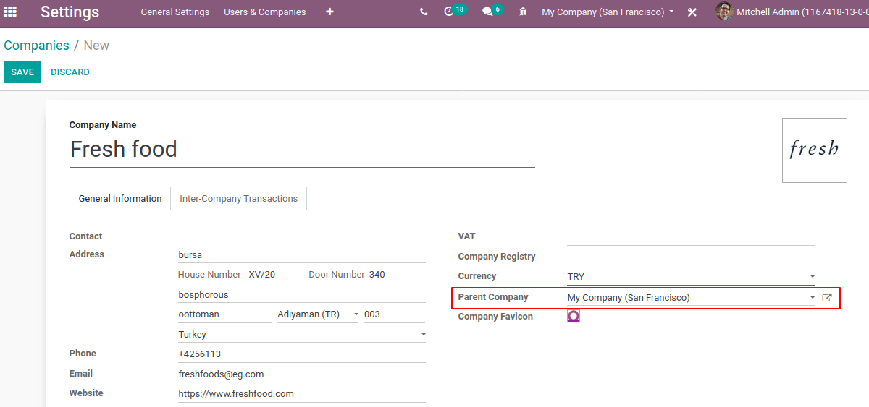The height and width of the screenshot is (407, 869).
Task: Click Mitchell Admin avatar picture
Action: click(724, 12)
